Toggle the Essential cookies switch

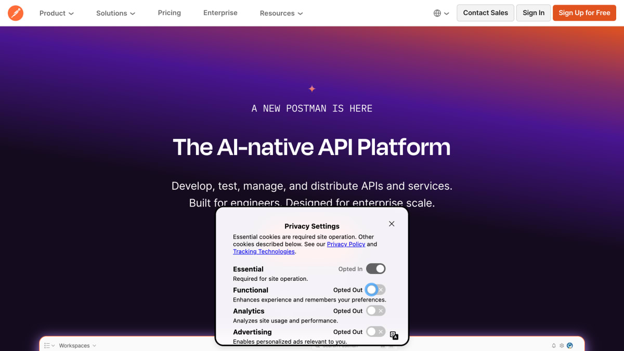(x=376, y=269)
